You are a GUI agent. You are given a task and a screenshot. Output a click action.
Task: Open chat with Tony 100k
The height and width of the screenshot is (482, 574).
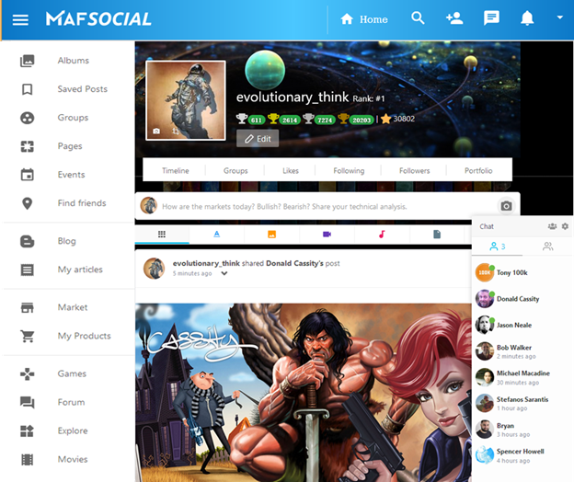click(522, 272)
